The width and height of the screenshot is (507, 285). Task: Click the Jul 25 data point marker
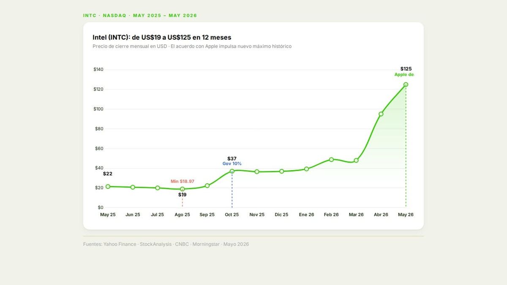(158, 188)
